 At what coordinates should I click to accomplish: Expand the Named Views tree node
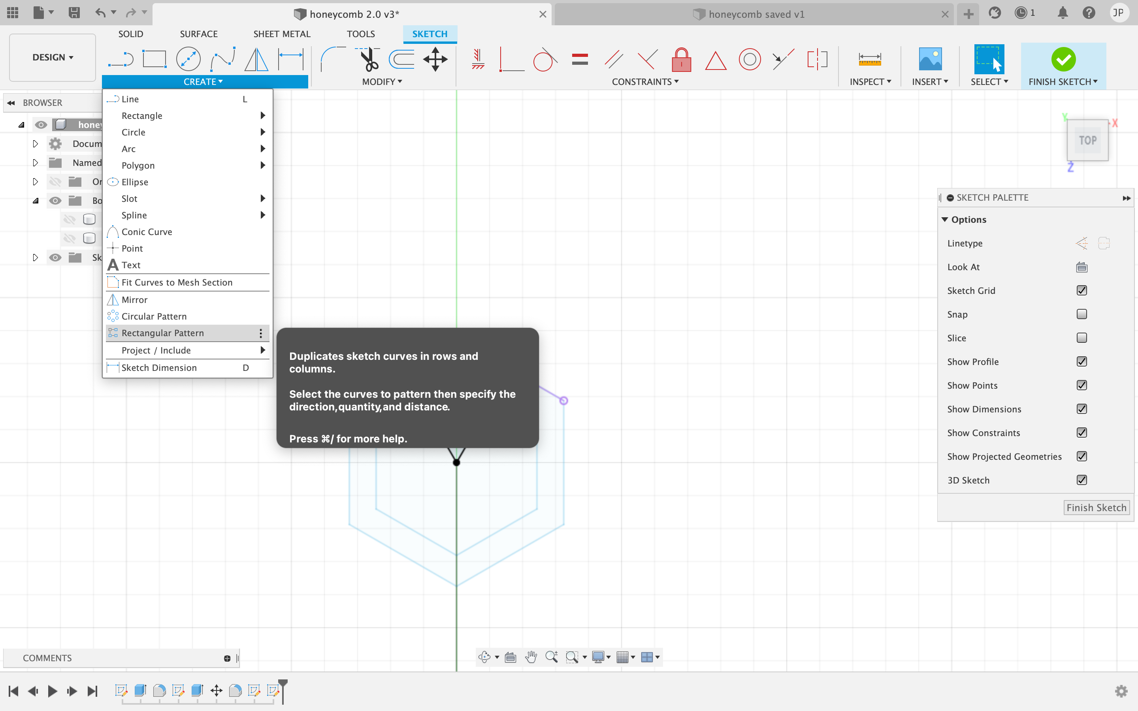pyautogui.click(x=35, y=163)
